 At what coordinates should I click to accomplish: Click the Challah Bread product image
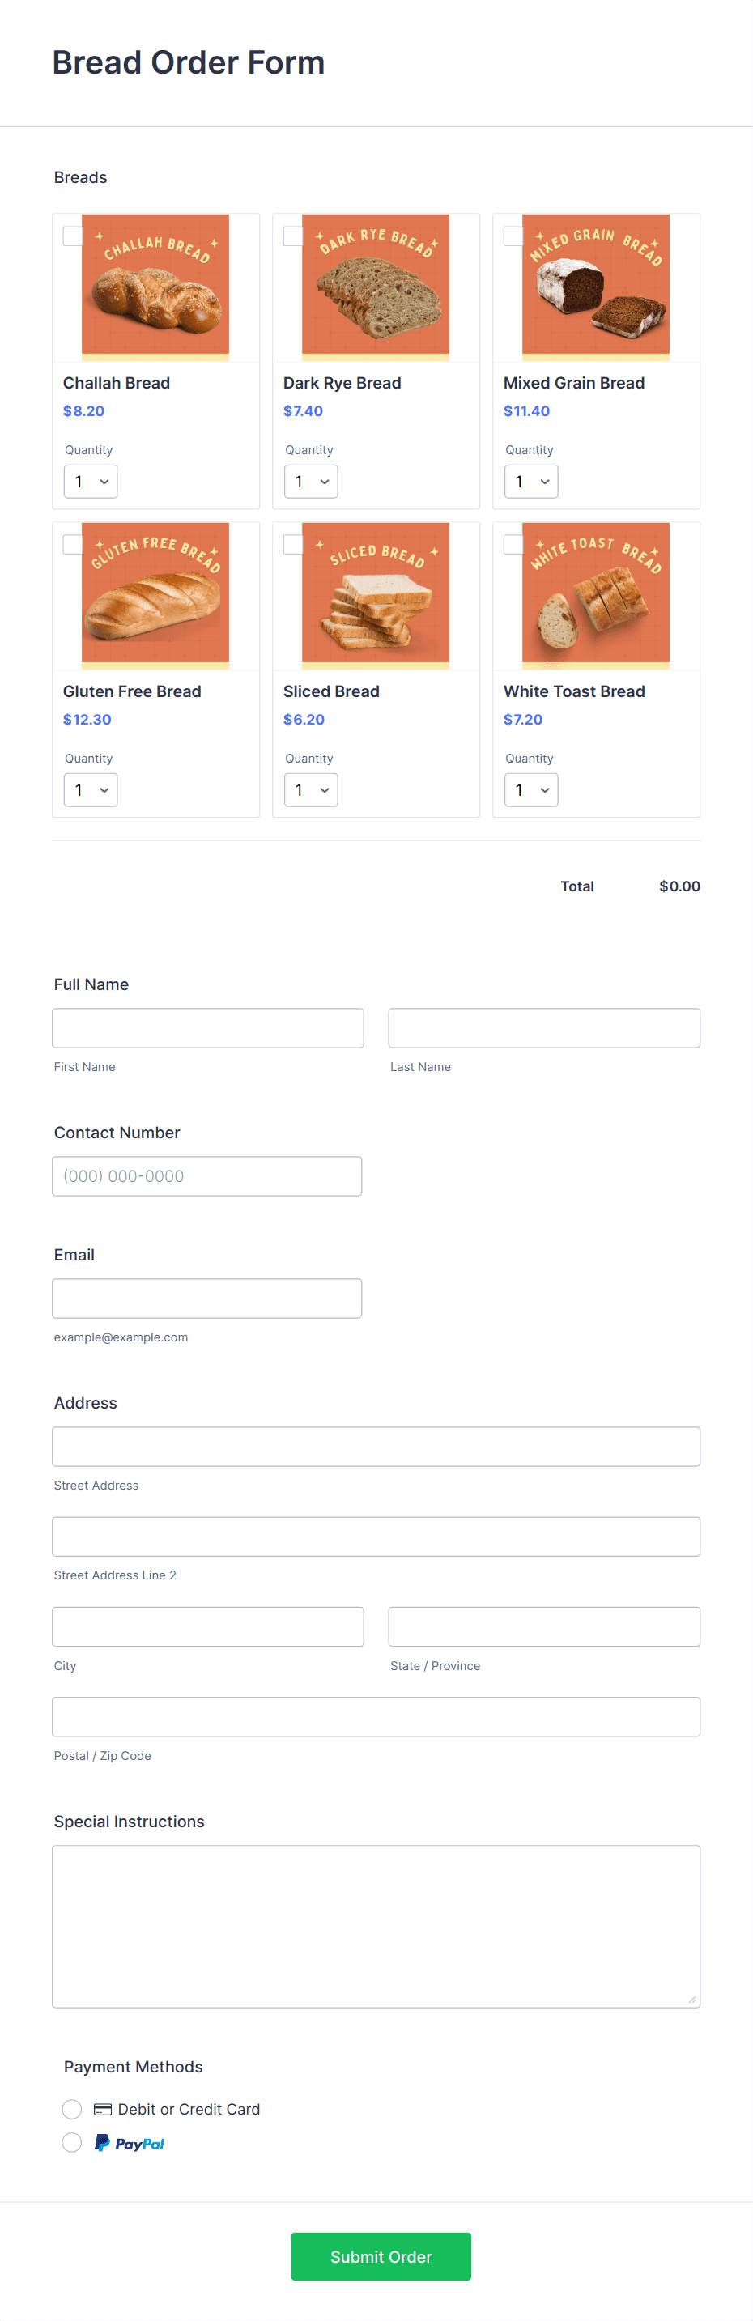coord(155,286)
